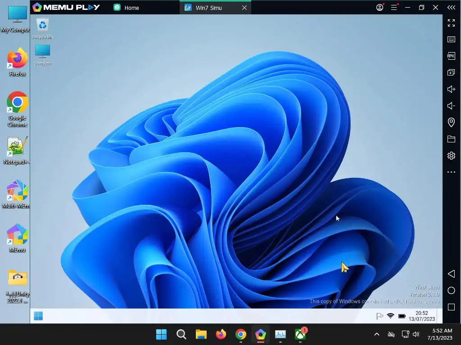Open the MEmu shared folder icon
This screenshot has width=461, height=345.
(x=451, y=139)
